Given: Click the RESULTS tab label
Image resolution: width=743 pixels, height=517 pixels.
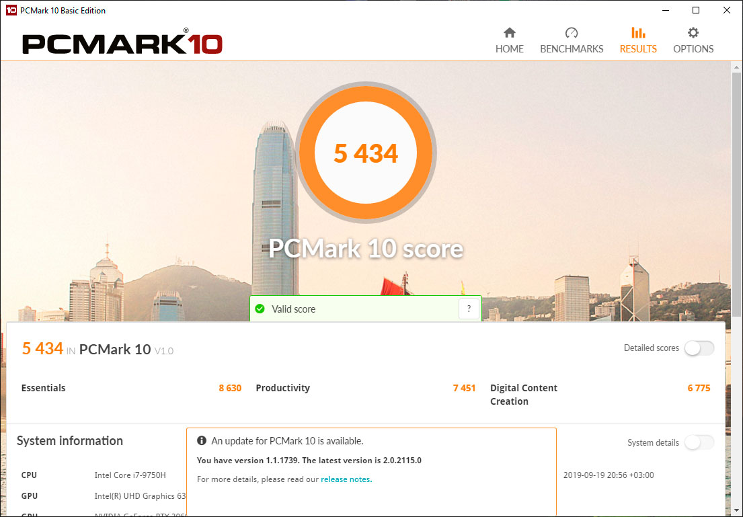Looking at the screenshot, I should pyautogui.click(x=638, y=49).
